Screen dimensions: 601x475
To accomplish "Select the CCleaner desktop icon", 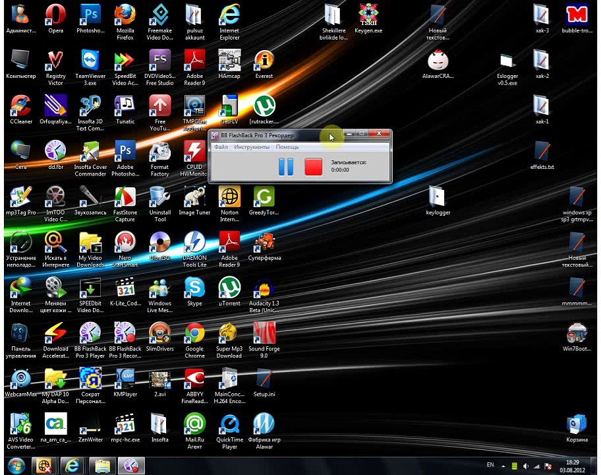I will (x=21, y=110).
